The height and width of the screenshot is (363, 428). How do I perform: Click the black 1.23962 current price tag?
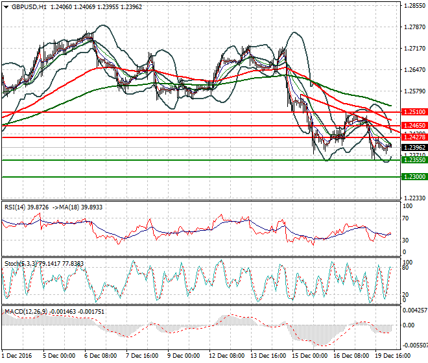tap(414, 148)
